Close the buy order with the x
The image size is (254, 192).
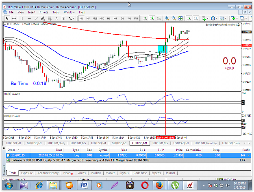point(249,155)
